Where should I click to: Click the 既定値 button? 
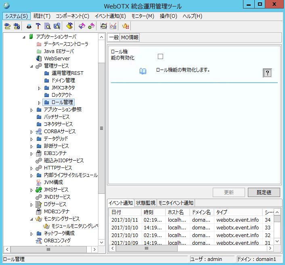coord(264,193)
